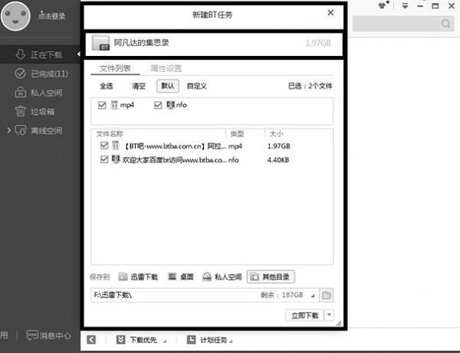Click the 文件名称 column header
Image resolution: width=460 pixels, height=353 pixels.
pos(110,134)
